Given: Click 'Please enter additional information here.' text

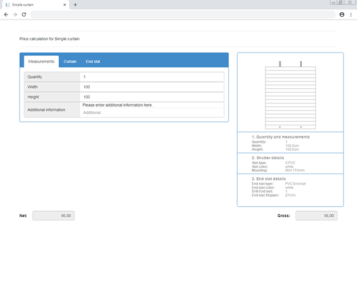Looking at the screenshot, I should point(118,105).
